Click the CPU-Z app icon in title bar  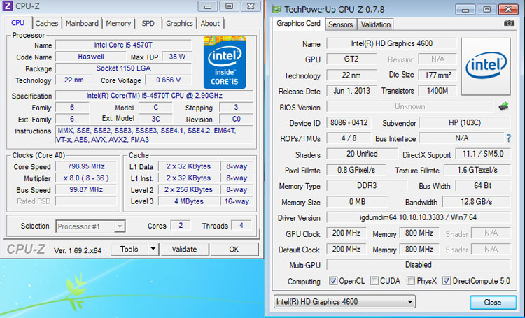click(x=8, y=6)
